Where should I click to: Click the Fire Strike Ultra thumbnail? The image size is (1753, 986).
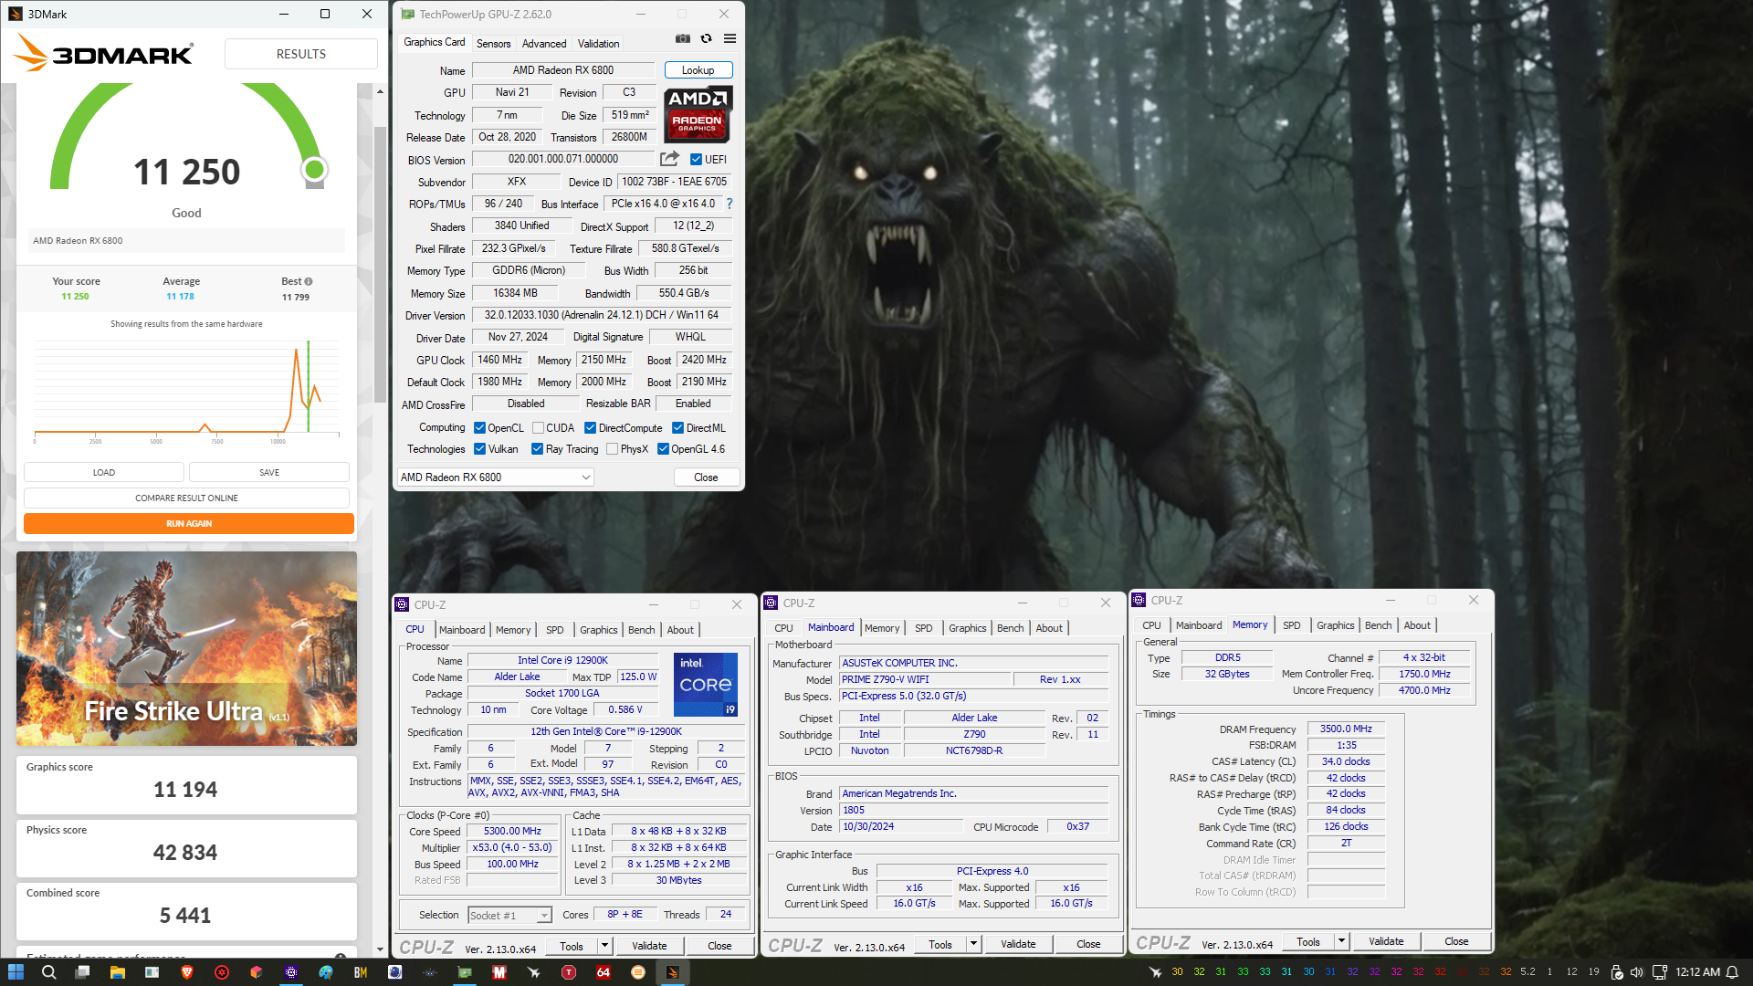[x=186, y=648]
